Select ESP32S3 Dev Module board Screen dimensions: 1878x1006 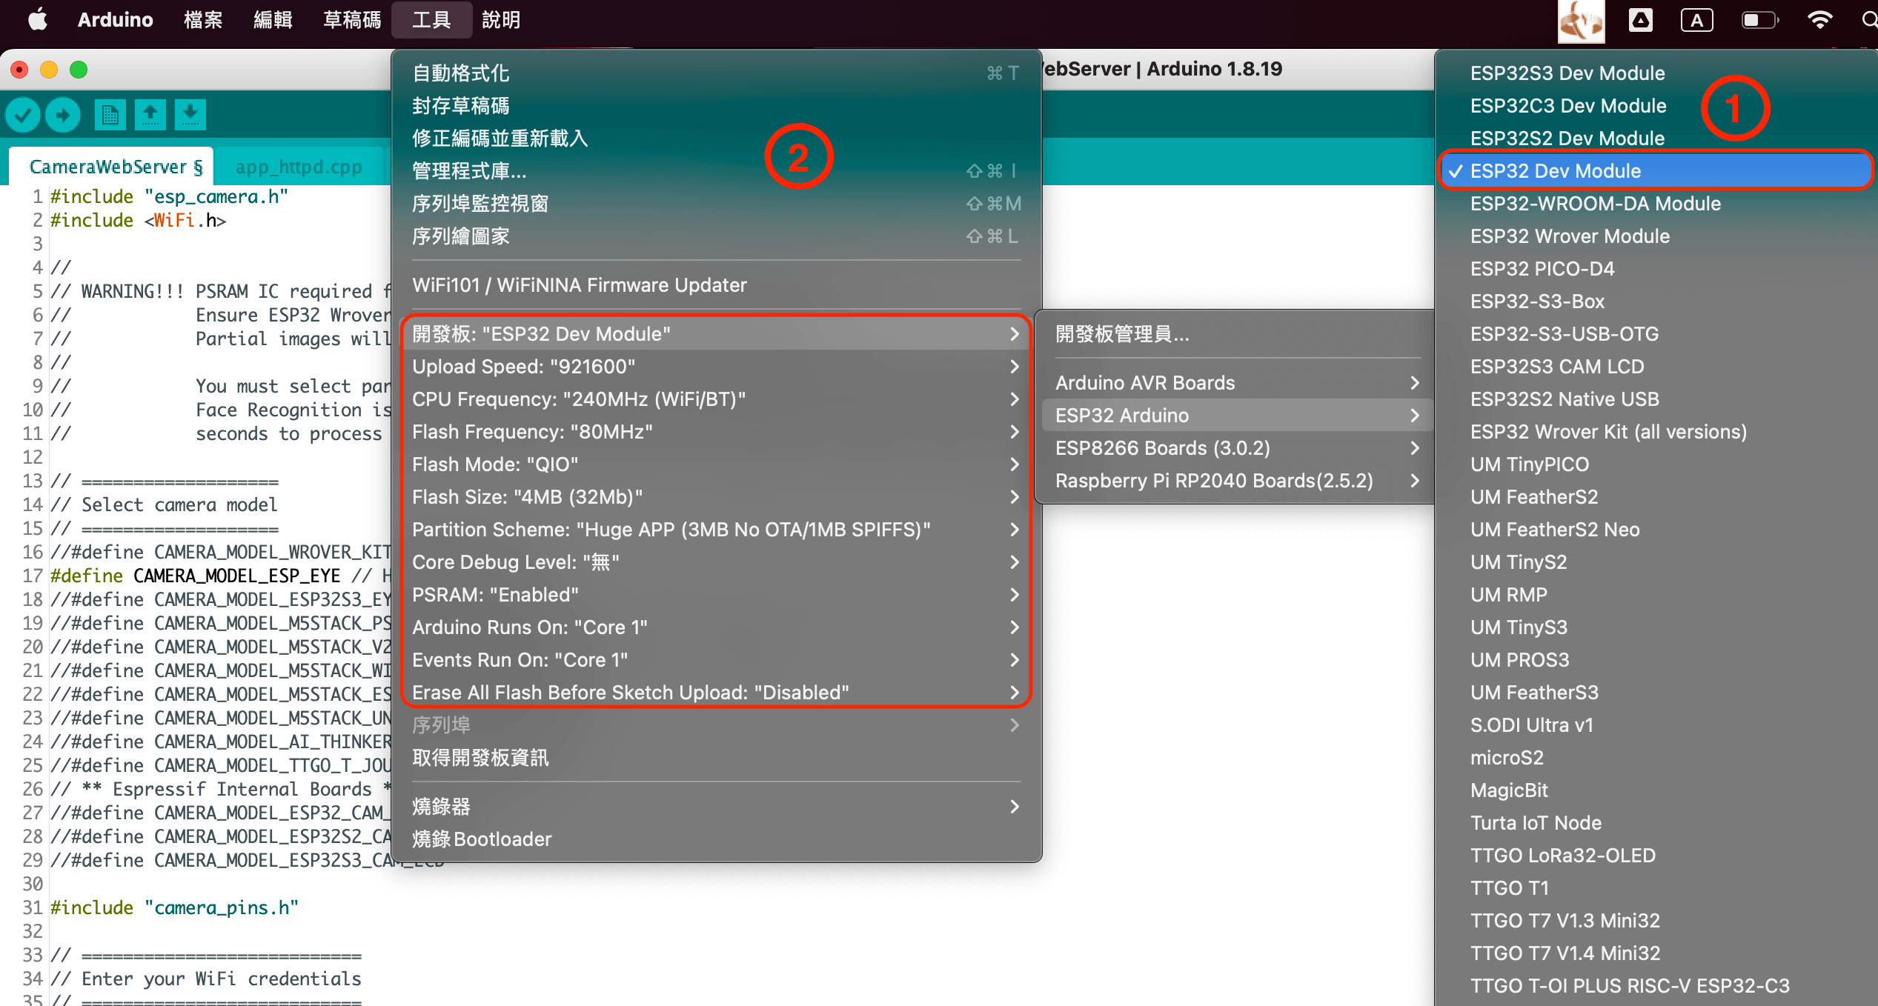click(x=1655, y=73)
